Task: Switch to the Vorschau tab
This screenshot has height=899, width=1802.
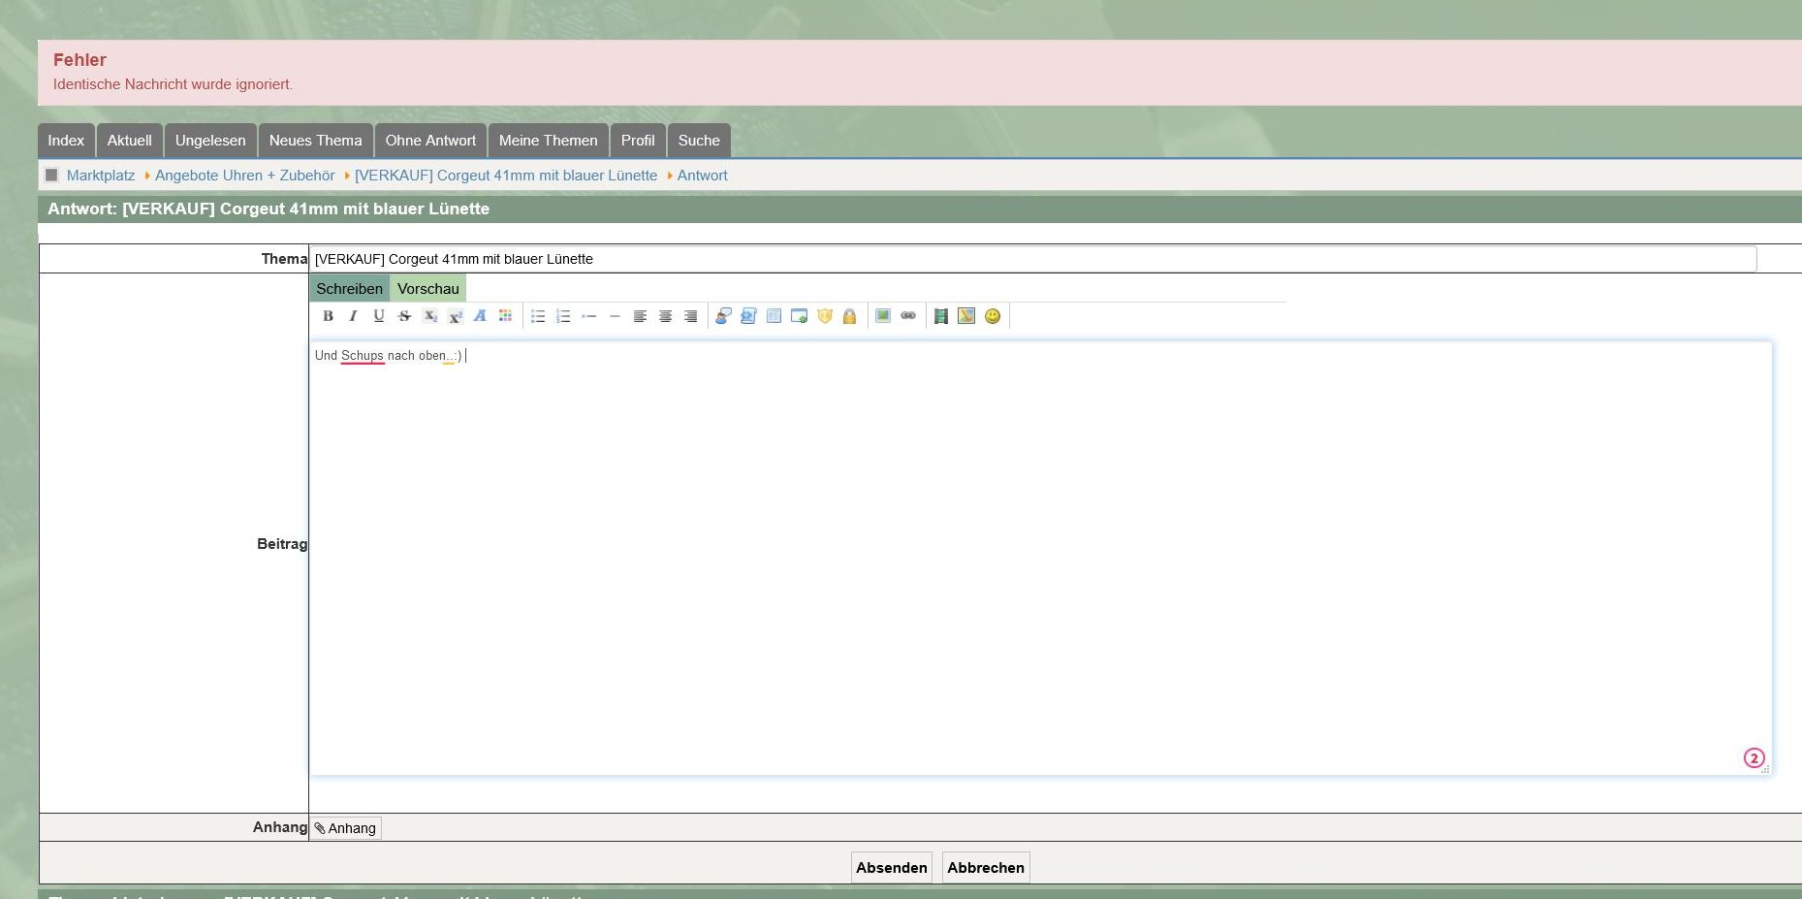Action: [x=427, y=289]
